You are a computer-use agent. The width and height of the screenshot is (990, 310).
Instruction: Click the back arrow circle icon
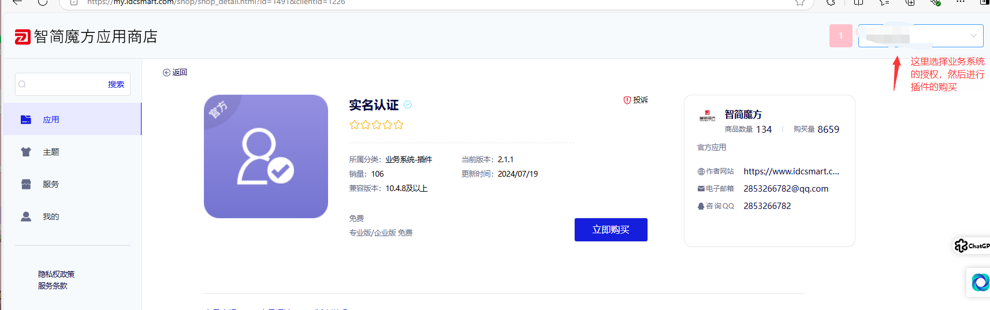click(166, 73)
